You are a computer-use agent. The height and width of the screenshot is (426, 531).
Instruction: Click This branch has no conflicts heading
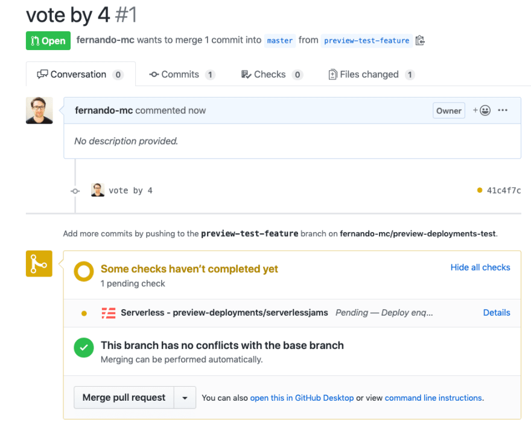(222, 345)
